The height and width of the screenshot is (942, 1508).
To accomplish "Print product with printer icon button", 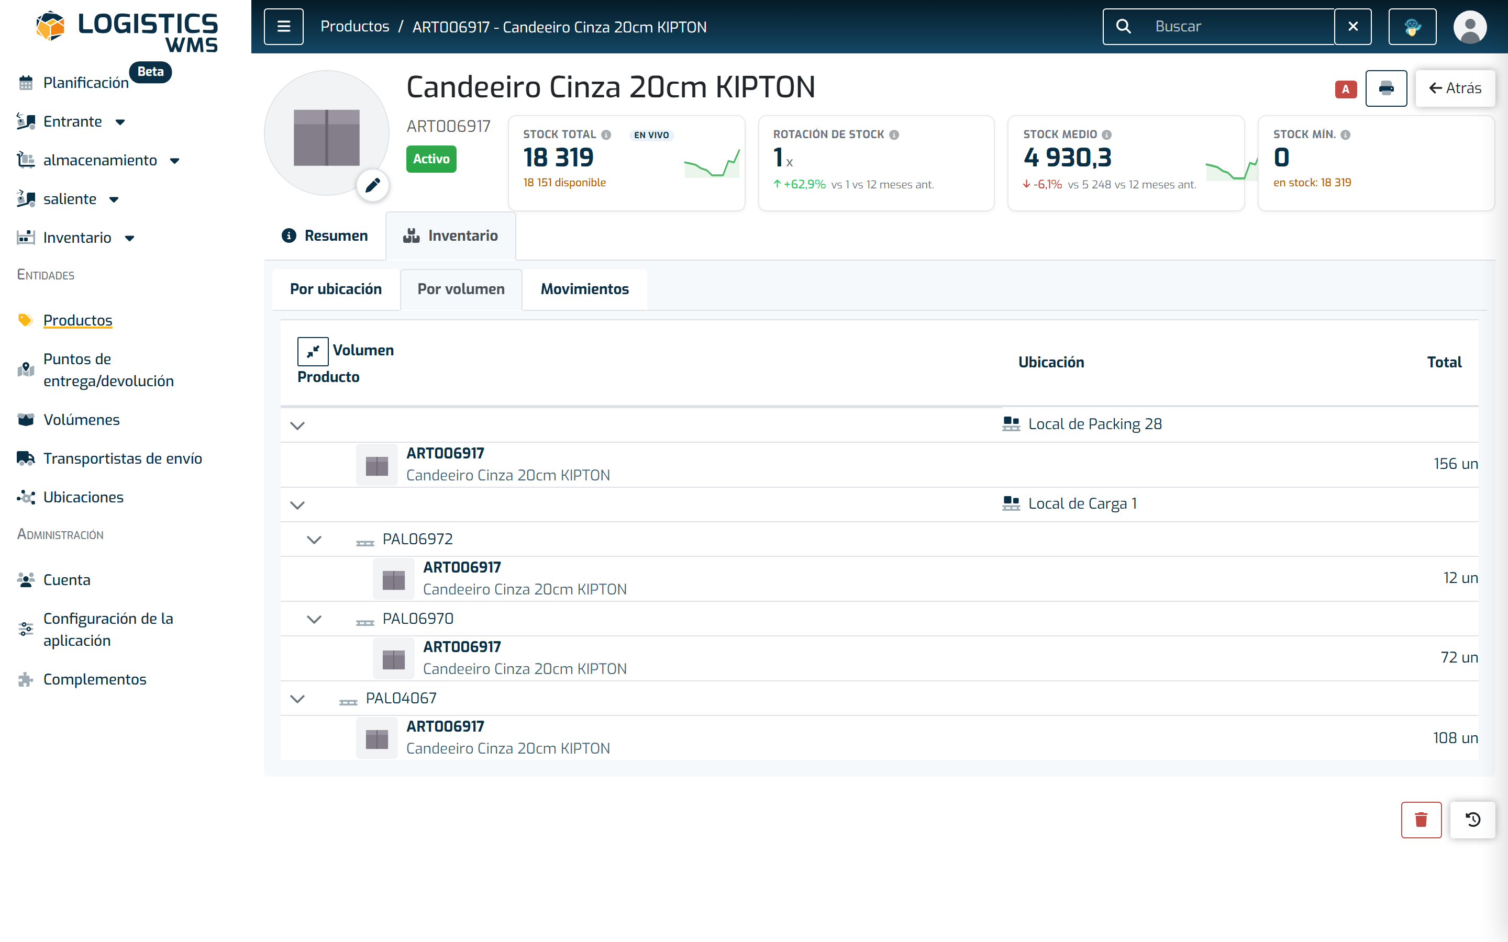I will [x=1386, y=88].
